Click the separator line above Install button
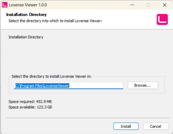The image size is (173, 134). coord(88,118)
